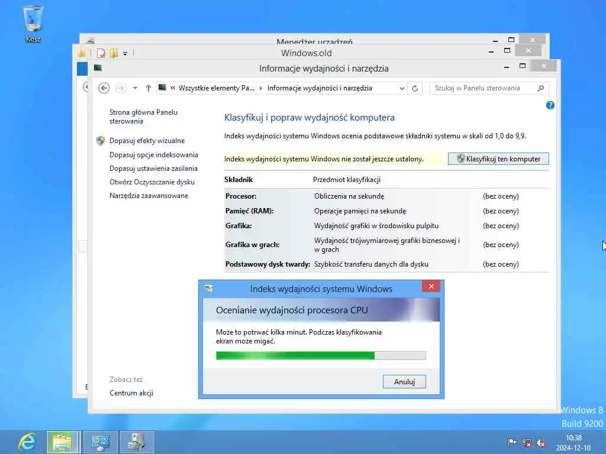Open recent locations dropdown arrow

point(135,88)
